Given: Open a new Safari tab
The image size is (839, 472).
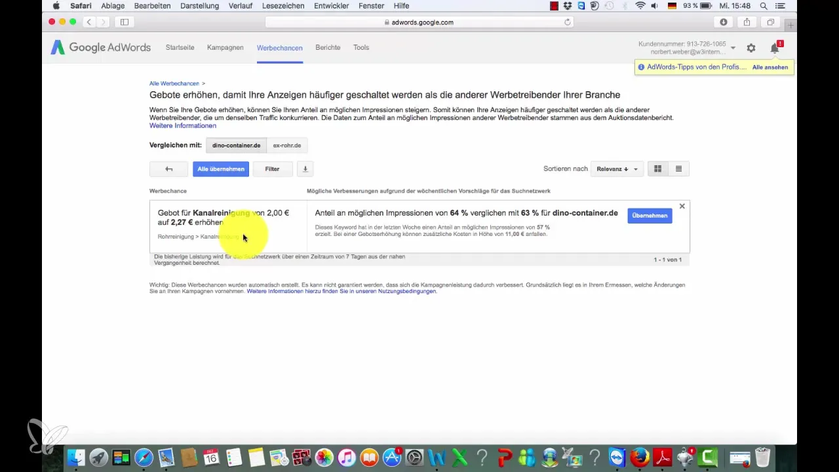Looking at the screenshot, I should tap(790, 25).
